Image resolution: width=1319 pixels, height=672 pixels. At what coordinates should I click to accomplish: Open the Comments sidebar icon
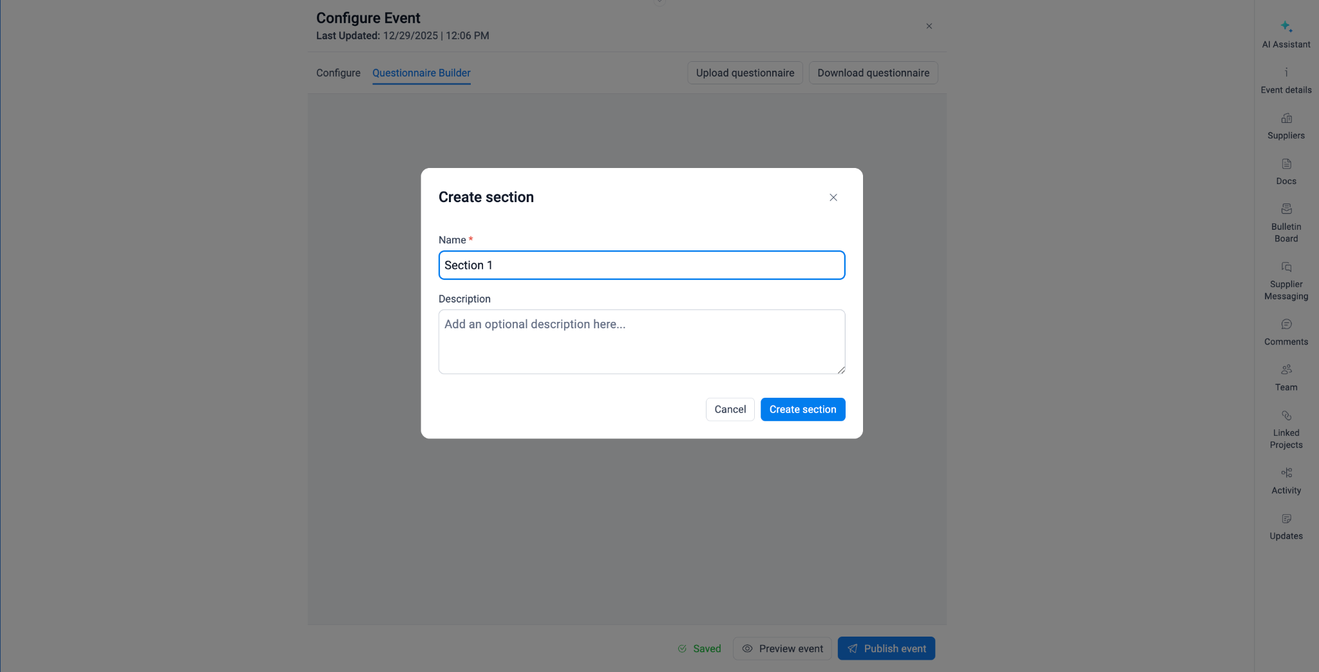pyautogui.click(x=1286, y=324)
